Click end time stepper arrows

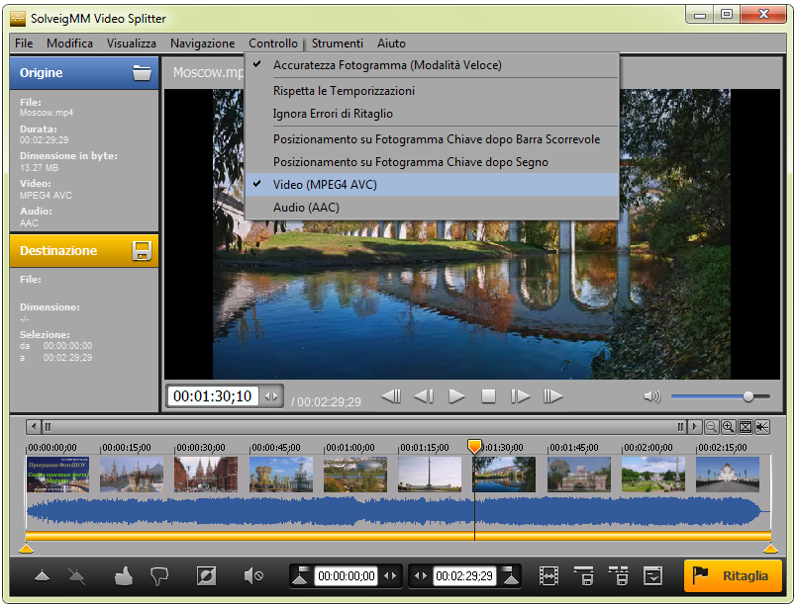point(421,576)
